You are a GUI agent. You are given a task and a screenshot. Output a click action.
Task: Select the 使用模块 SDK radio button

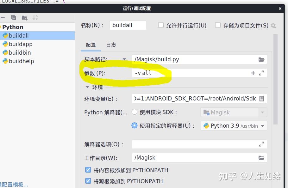(134, 112)
